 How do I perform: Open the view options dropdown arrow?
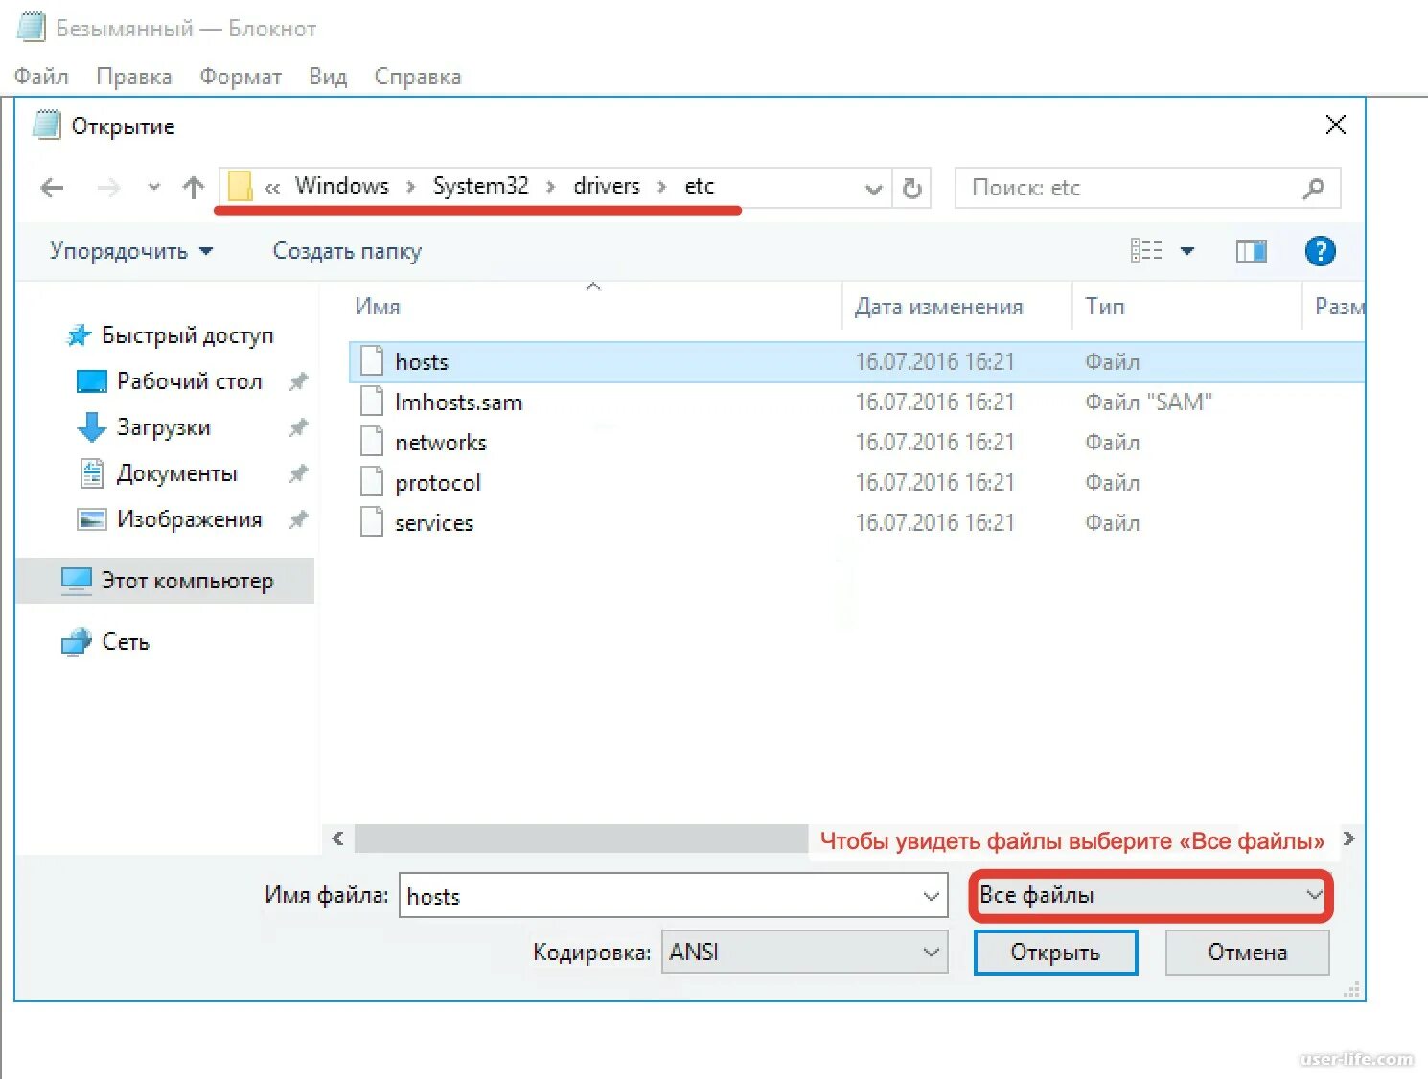(1187, 251)
